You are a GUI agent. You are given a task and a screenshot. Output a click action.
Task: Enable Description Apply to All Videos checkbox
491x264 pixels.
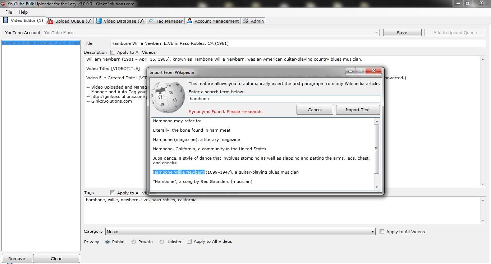(x=113, y=52)
